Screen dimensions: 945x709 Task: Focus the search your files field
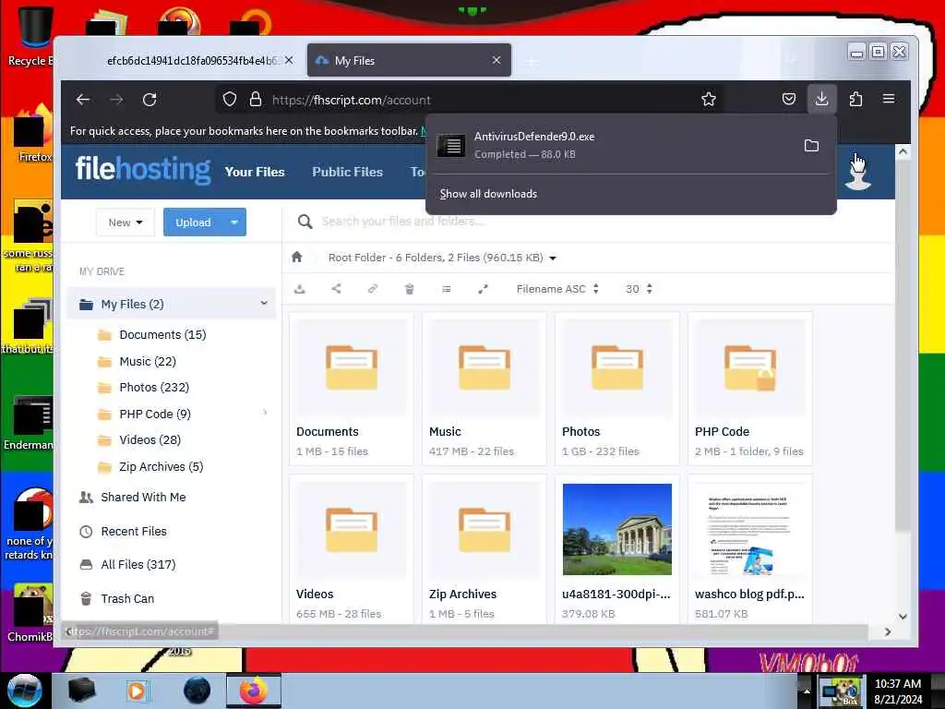(402, 222)
